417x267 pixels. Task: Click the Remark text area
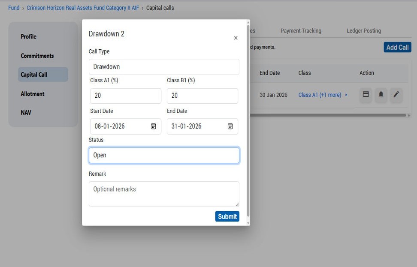(164, 194)
